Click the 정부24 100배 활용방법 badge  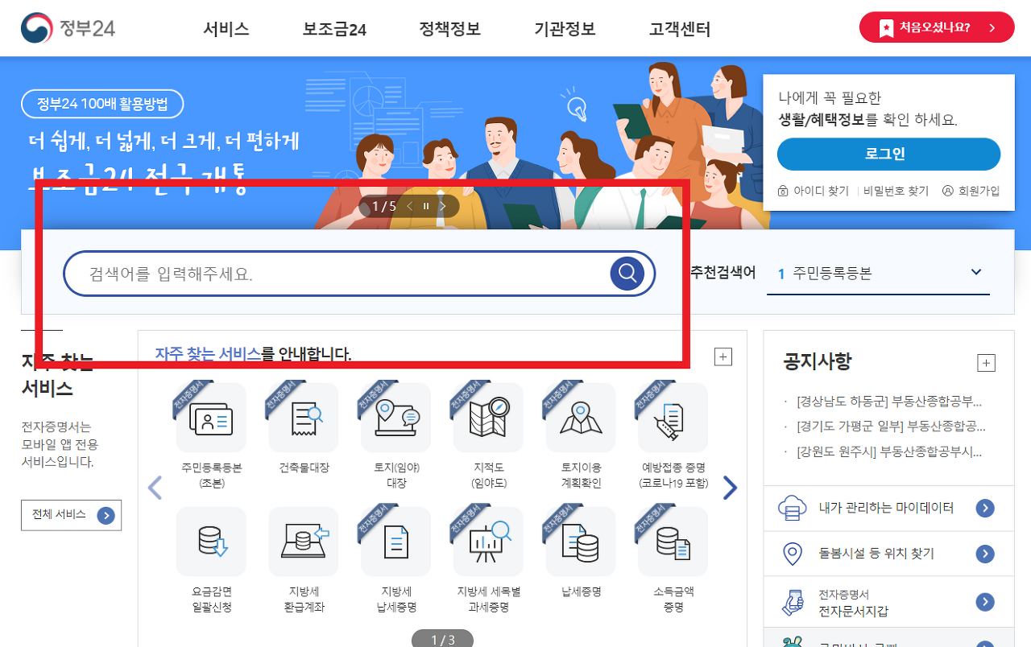coord(102,104)
